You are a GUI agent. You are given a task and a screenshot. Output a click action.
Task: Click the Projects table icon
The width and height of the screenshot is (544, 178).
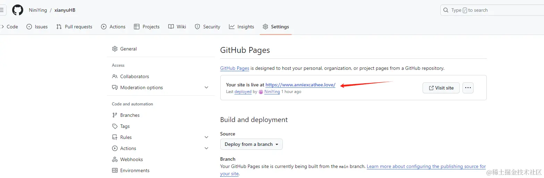click(137, 27)
